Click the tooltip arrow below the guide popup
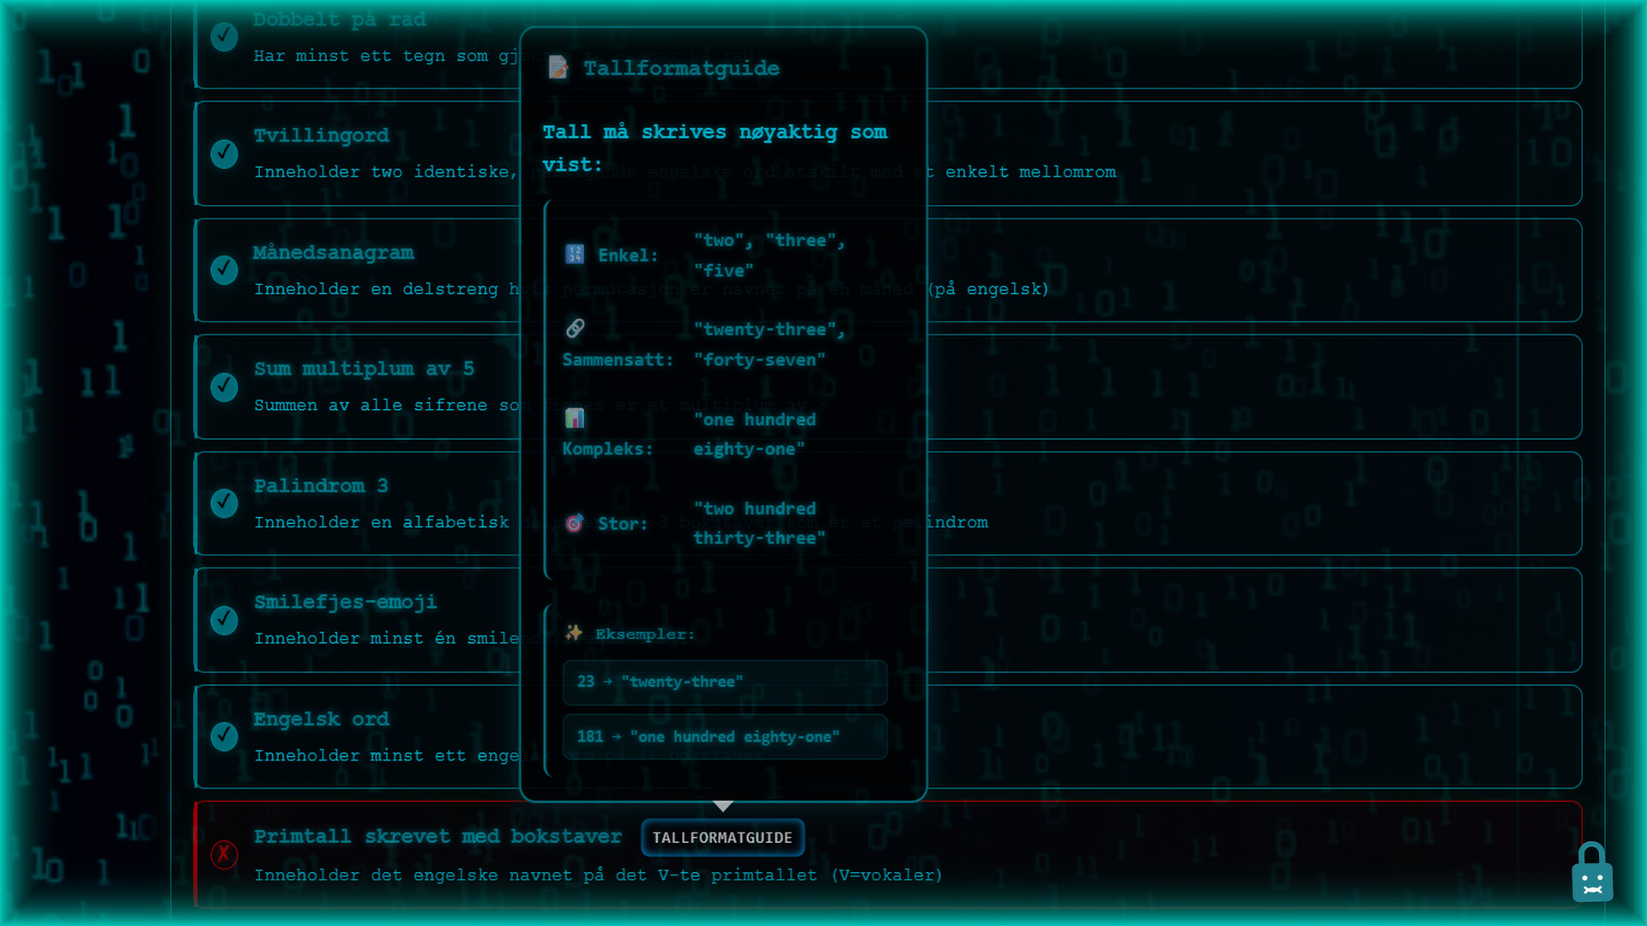The image size is (1647, 926). 723,806
